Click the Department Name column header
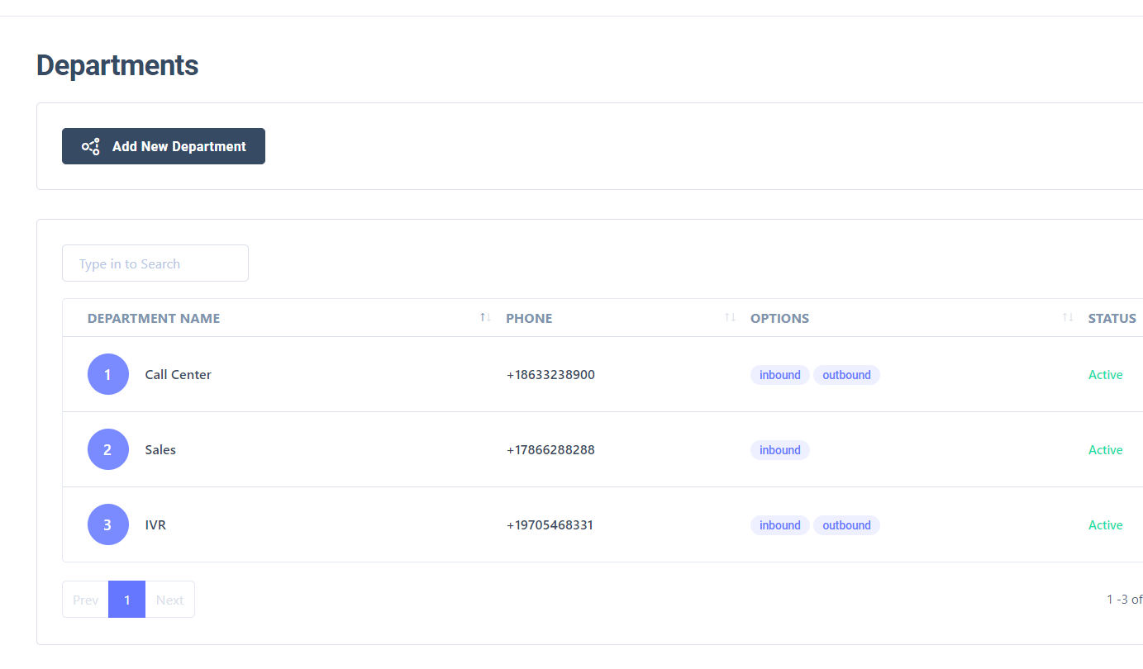Viewport: 1143px width, 669px height. tap(154, 318)
